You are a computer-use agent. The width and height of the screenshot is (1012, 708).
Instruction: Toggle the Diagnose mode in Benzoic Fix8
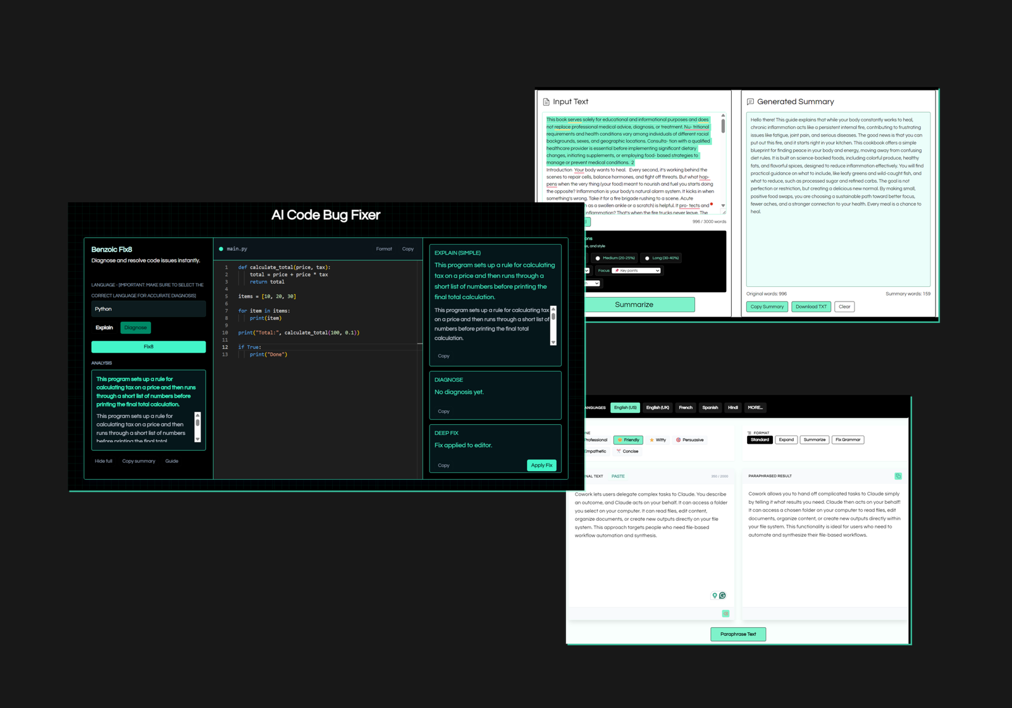tap(135, 327)
